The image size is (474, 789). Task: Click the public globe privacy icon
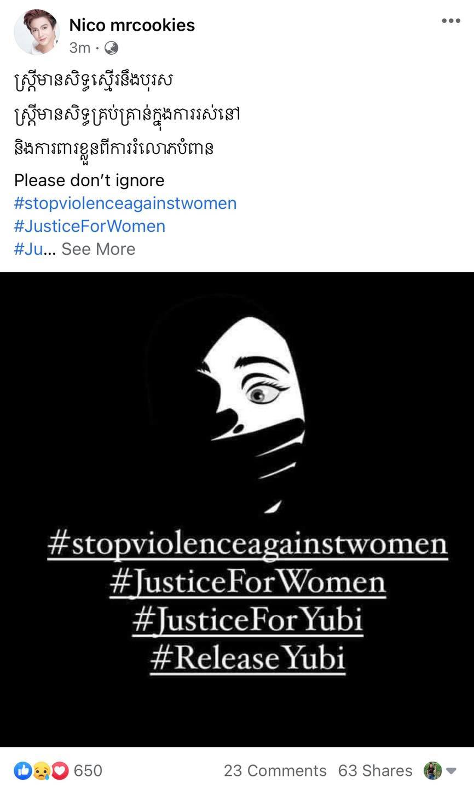[x=112, y=48]
